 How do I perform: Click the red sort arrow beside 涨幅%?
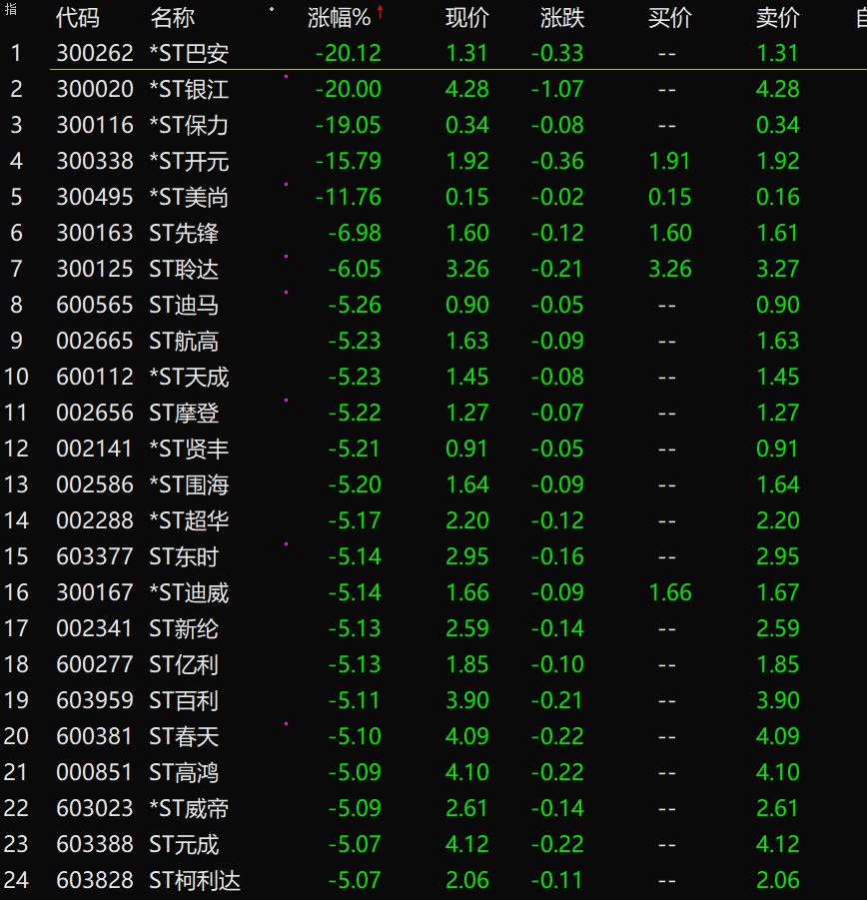point(381,13)
